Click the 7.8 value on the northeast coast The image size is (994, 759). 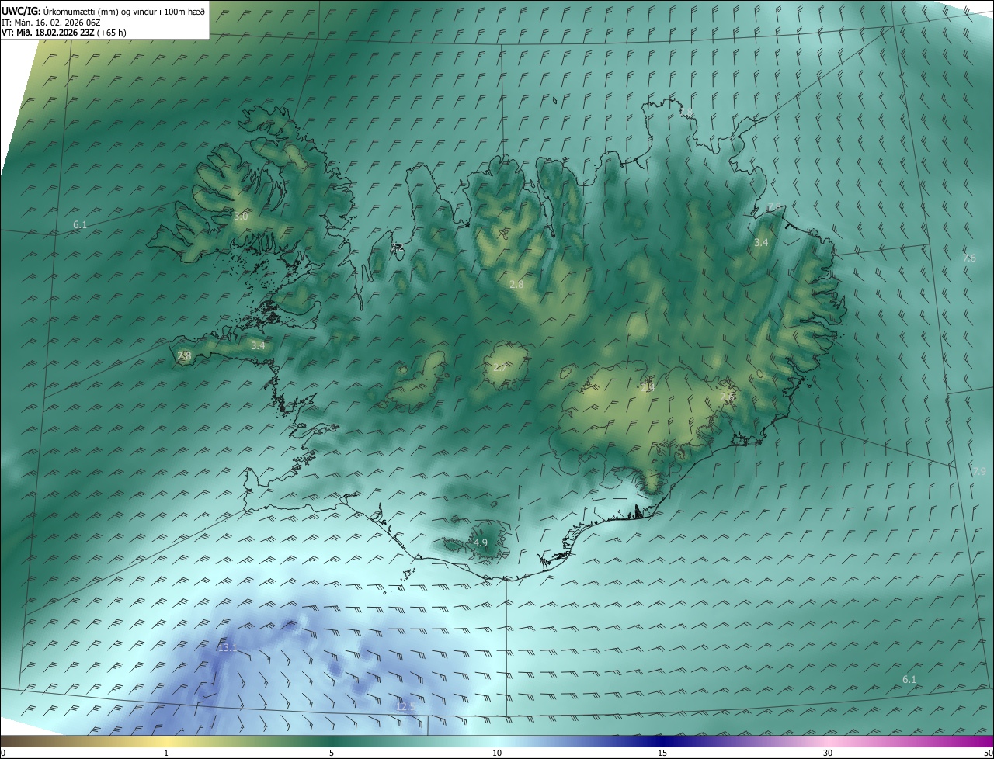tap(774, 207)
